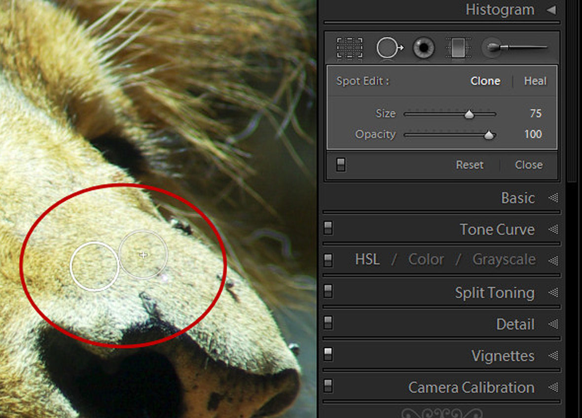Expand the Tone Curve panel
This screenshot has height=418, width=582.
553,229
